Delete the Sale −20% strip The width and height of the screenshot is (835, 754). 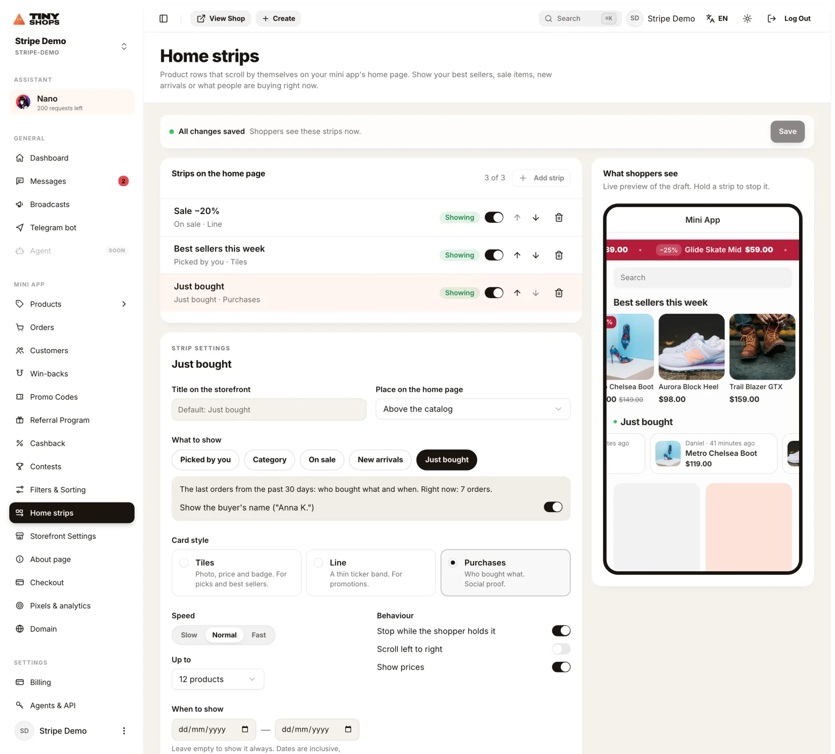tap(559, 218)
